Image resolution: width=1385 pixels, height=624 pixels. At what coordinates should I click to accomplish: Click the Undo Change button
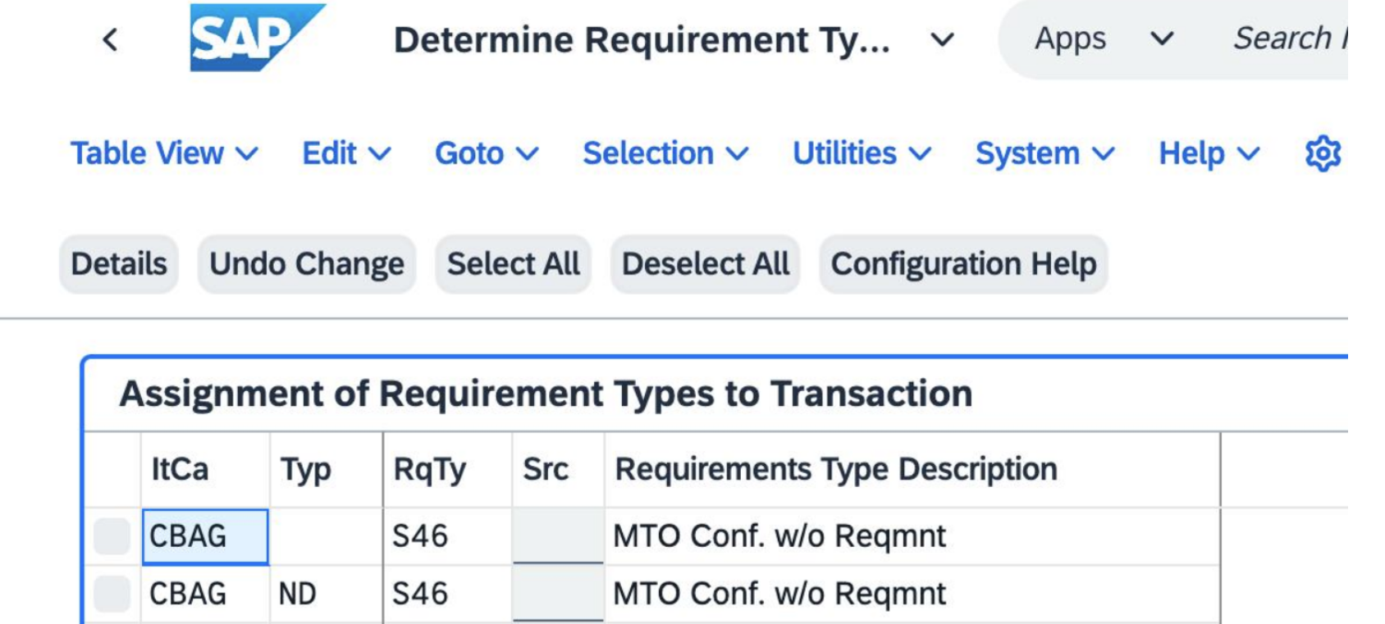tap(307, 264)
